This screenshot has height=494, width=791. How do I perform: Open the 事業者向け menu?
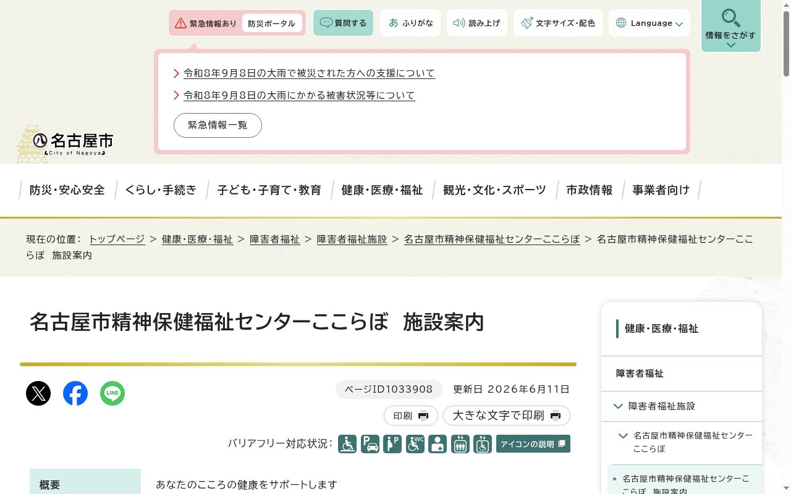(661, 190)
